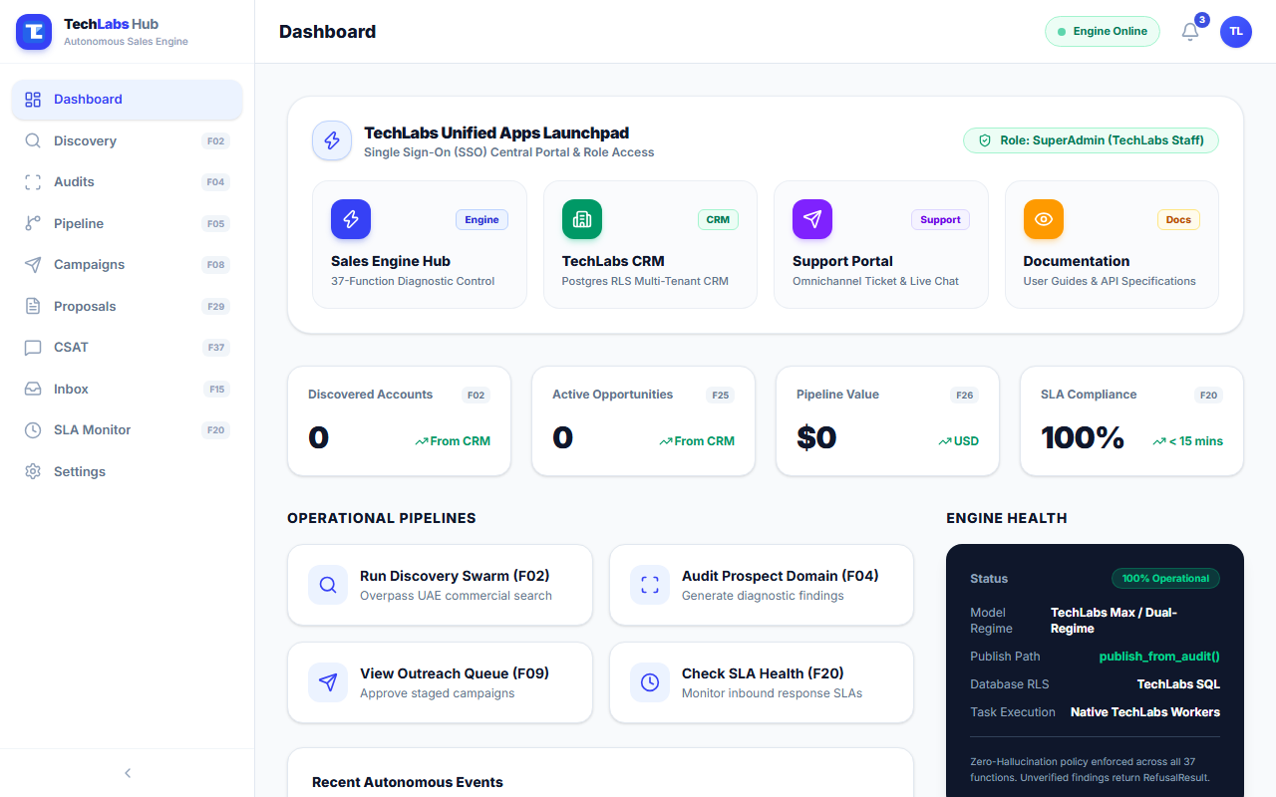Click the Sales Engine Hub blue bolt icon
Screen dimensions: 1276x797
pyautogui.click(x=351, y=219)
